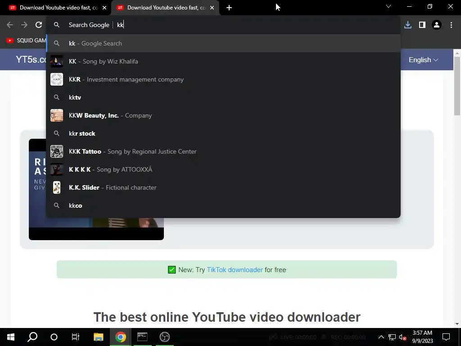
Task: Open Cortana from the taskbar
Action: point(54,337)
